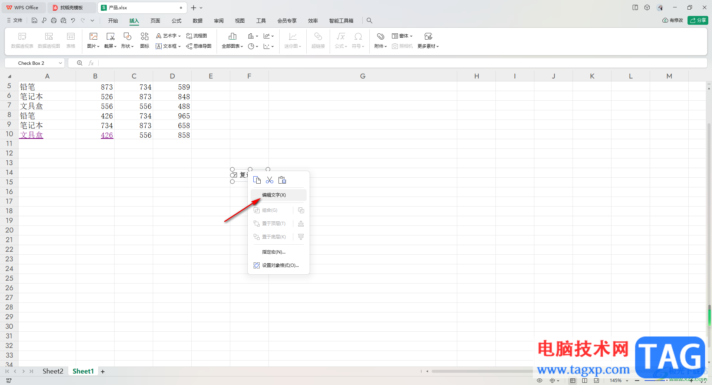Viewport: 712px width, 385px height.
Task: Open the bar chart type dropdown
Action: tap(253, 36)
